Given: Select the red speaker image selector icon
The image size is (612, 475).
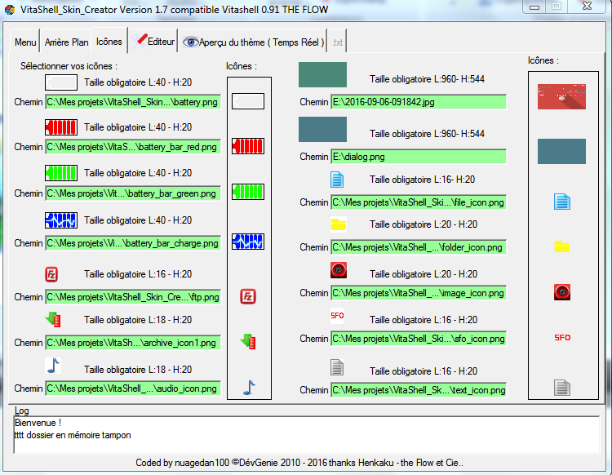Looking at the screenshot, I should coord(339,270).
